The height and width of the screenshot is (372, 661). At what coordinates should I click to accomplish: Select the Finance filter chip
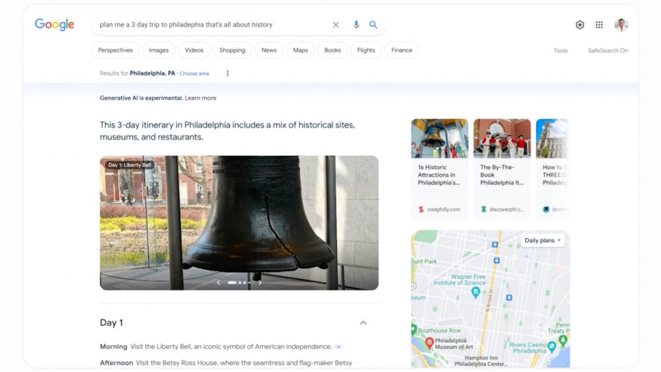(x=401, y=50)
